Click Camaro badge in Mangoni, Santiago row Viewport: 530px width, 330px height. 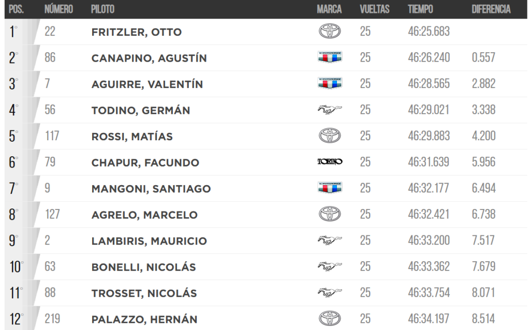tap(330, 188)
